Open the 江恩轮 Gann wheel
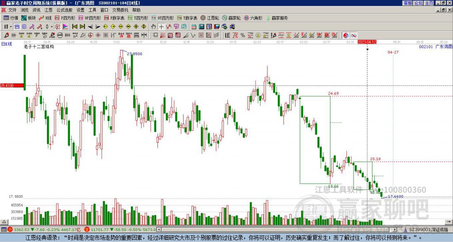The height and width of the screenshot is (242, 453). (209, 18)
